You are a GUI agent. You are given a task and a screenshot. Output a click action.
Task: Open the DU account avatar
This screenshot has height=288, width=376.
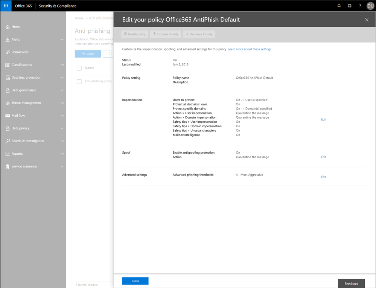(370, 6)
